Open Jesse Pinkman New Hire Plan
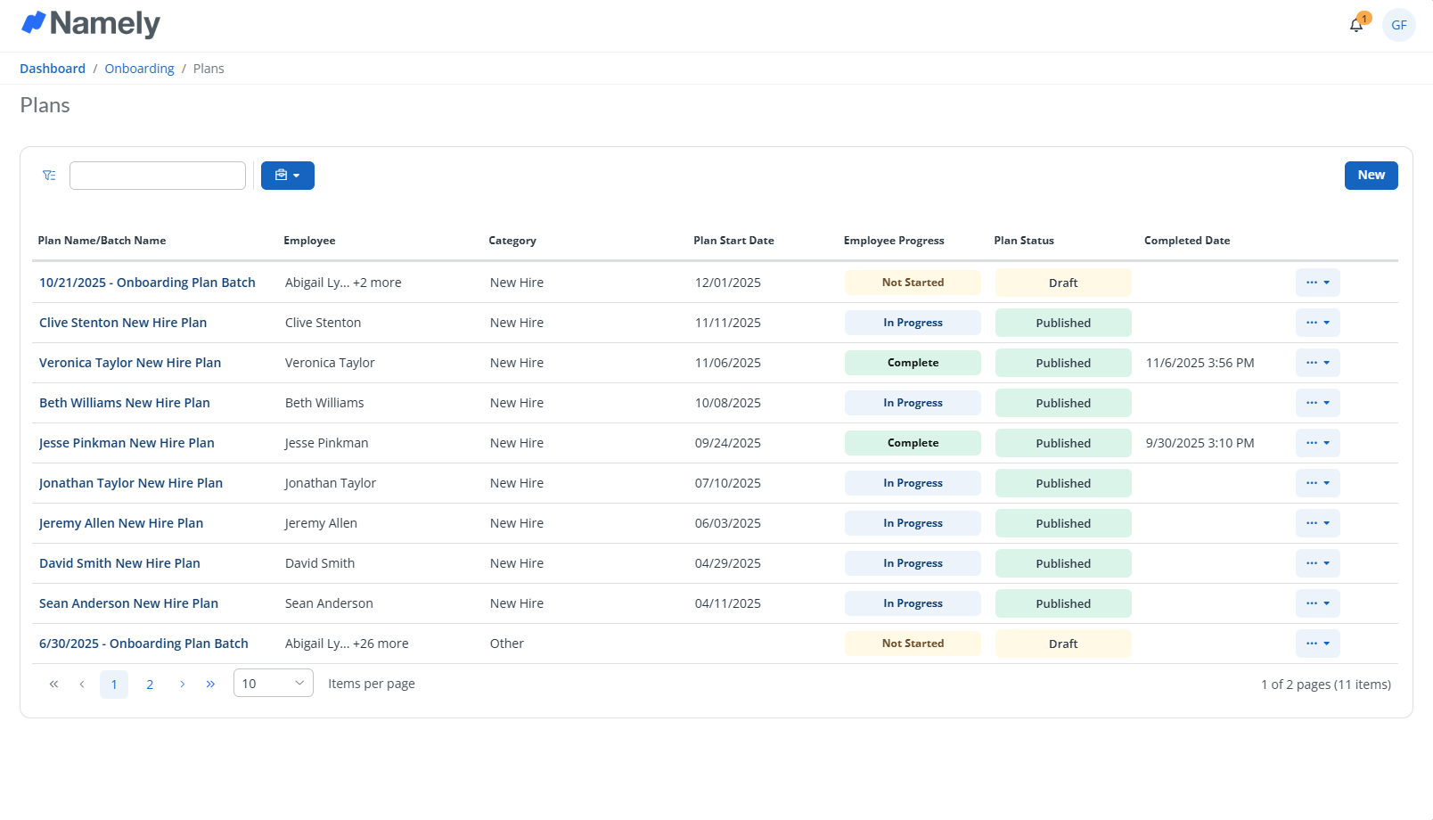The image size is (1433, 820). (x=127, y=443)
